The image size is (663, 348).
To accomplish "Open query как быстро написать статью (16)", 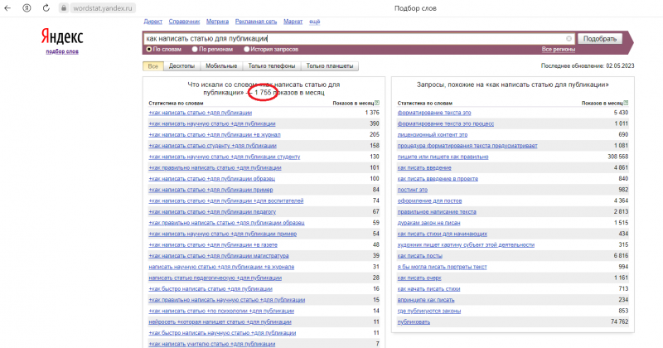I will tap(211, 289).
